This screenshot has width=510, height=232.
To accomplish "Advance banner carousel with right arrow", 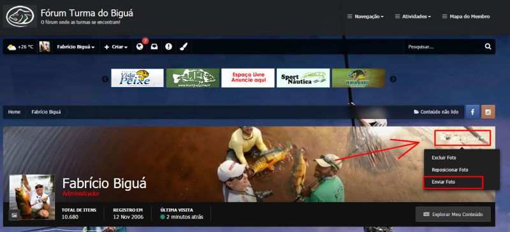I will point(393,79).
